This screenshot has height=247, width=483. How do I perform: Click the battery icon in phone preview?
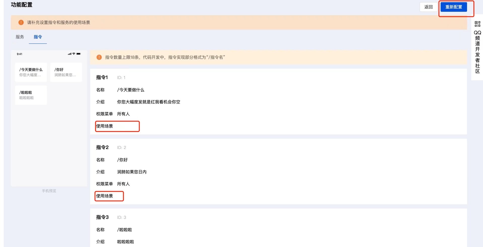point(79,54)
